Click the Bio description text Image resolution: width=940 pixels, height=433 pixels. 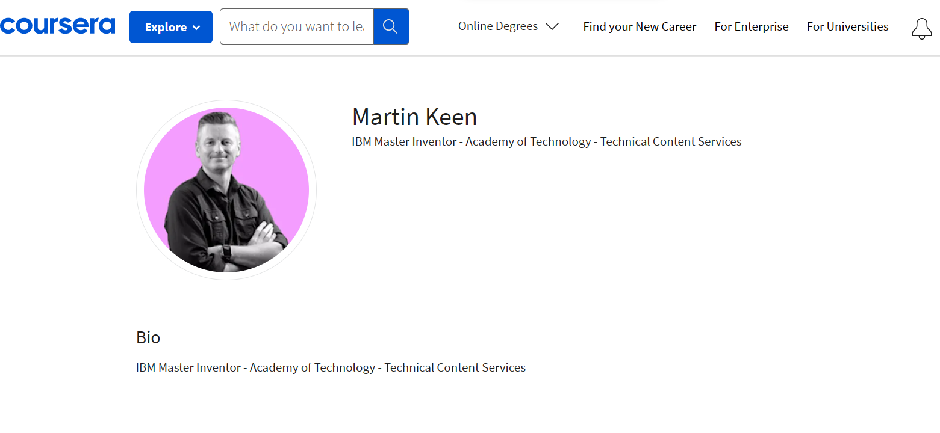point(331,367)
